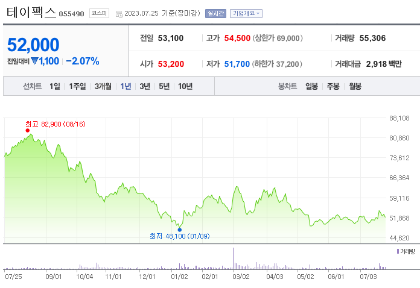Viewport: 420px width, 288px height.
Task: Click the 코스피 market badge
Action: tap(99, 13)
